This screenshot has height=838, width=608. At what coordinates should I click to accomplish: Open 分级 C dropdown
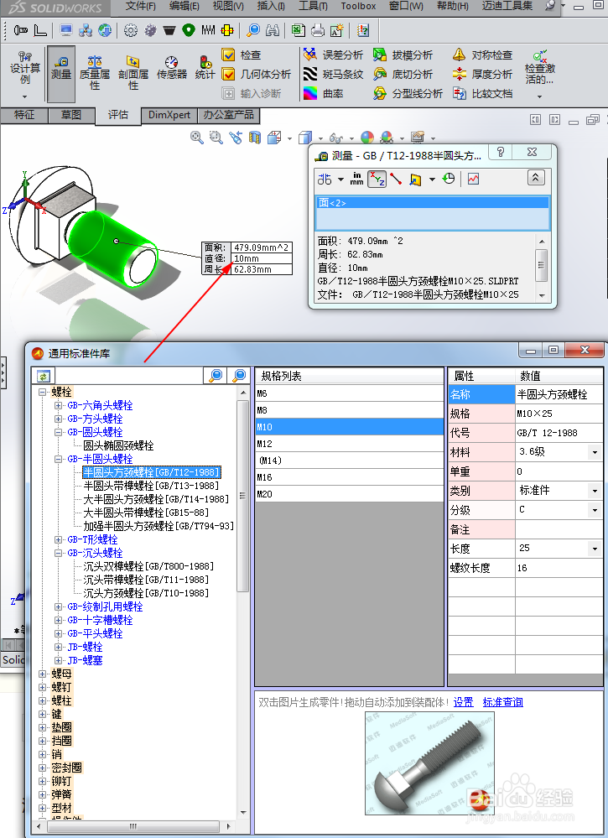click(x=595, y=510)
